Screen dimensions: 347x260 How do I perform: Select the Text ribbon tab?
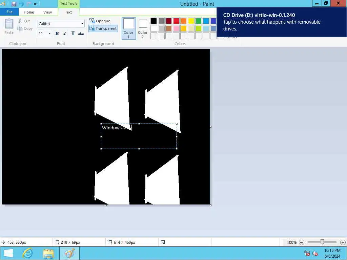pyautogui.click(x=68, y=12)
